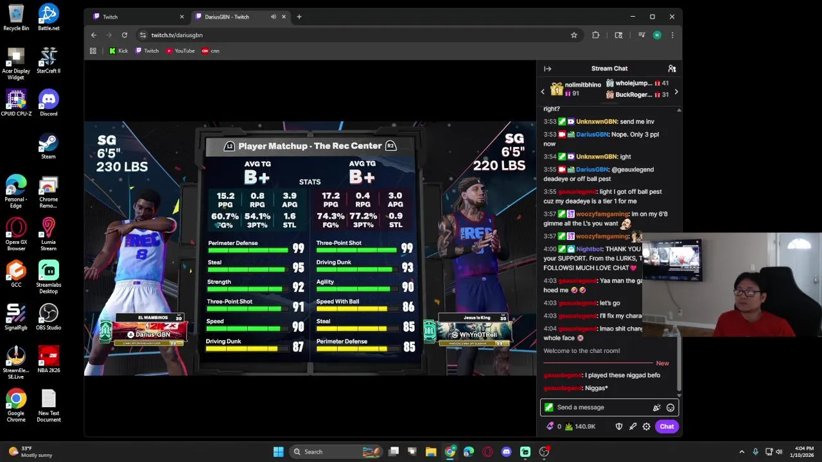822x462 pixels.
Task: Click the taskbar Search box
Action: pos(336,452)
